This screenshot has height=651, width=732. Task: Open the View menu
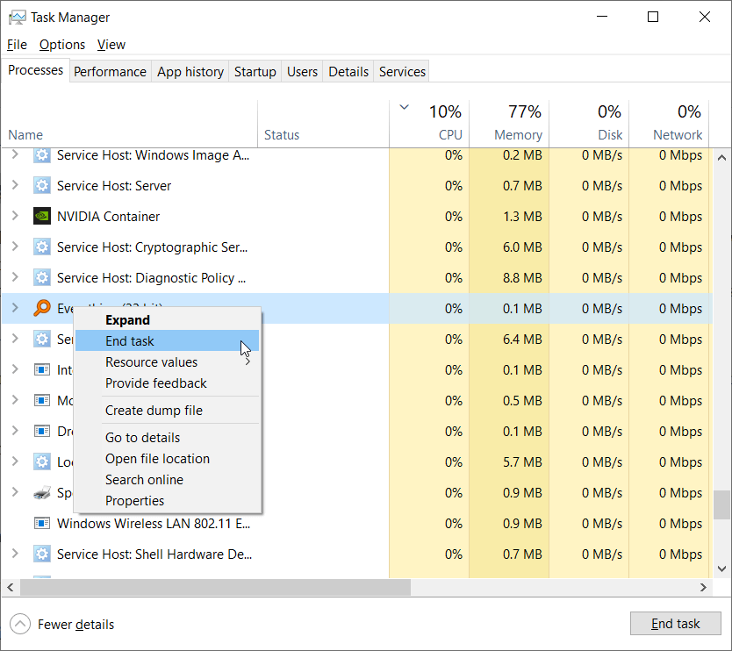[111, 44]
